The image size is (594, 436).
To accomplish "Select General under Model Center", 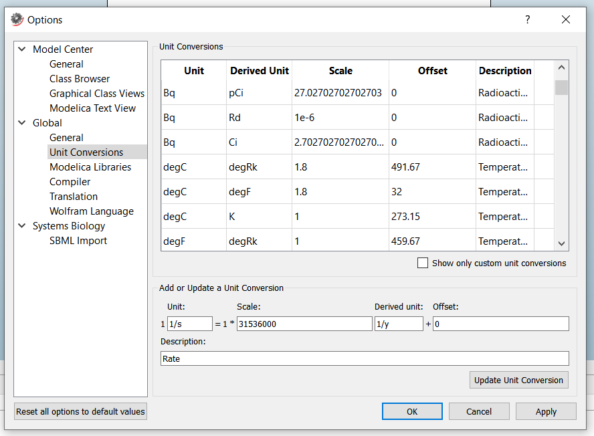I will click(66, 64).
